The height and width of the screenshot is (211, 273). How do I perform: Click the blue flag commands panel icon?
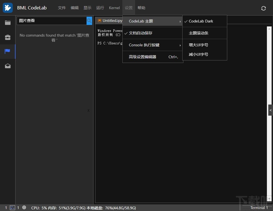[7, 52]
